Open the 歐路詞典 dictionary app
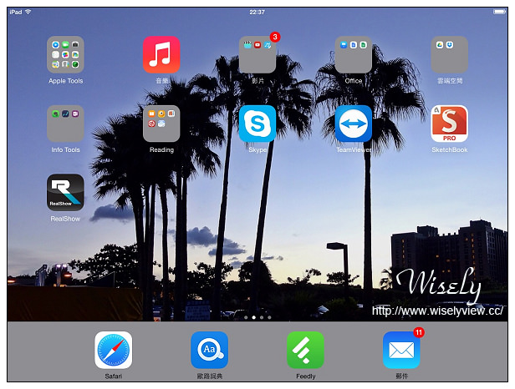The height and width of the screenshot is (389, 515). click(210, 350)
